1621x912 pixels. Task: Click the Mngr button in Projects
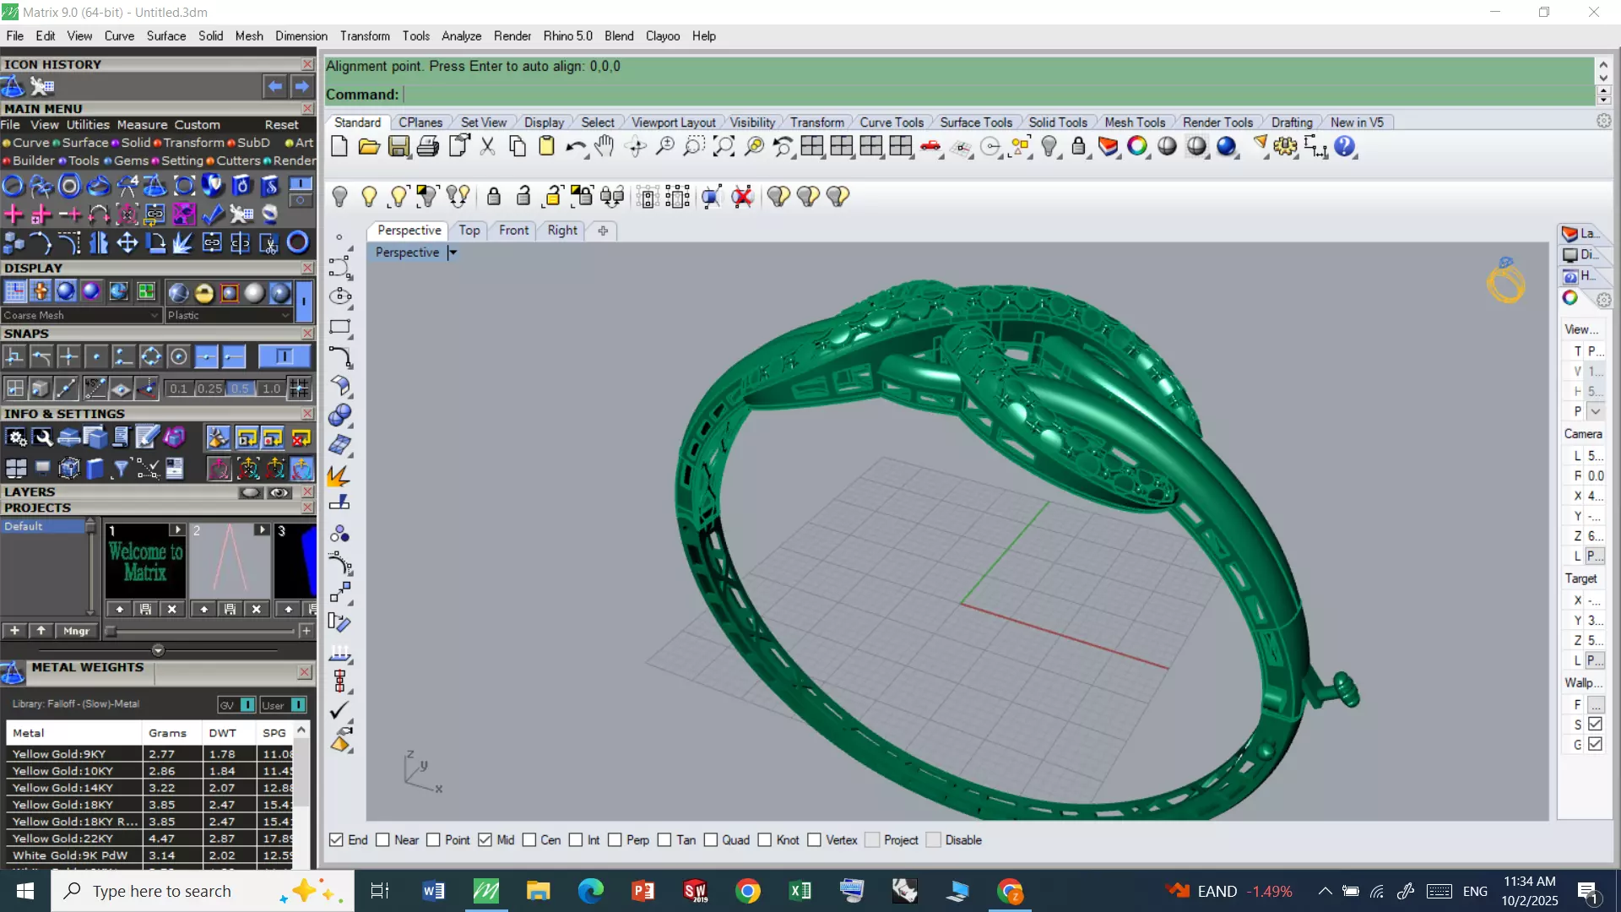[x=76, y=631]
